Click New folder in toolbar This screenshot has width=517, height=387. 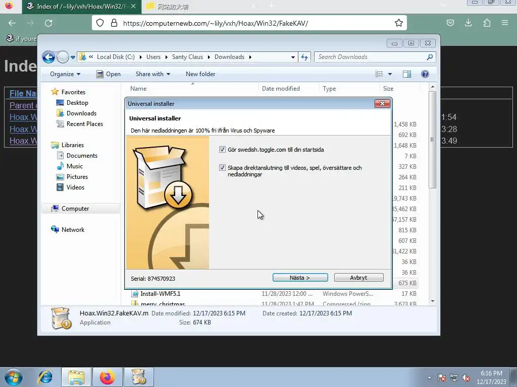(200, 74)
